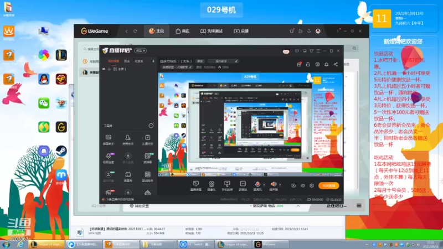Click the Steam desktop icon
Screen dimensions: 443x249
click(x=61, y=151)
